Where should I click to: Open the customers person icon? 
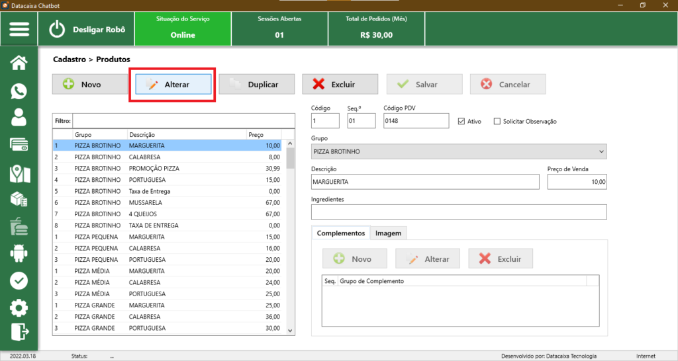(x=19, y=118)
